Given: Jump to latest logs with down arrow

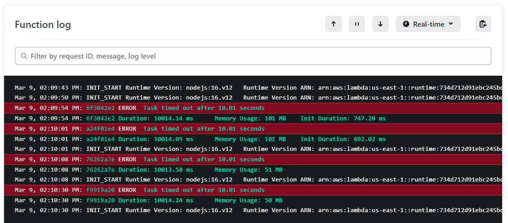Looking at the screenshot, I should (x=380, y=24).
